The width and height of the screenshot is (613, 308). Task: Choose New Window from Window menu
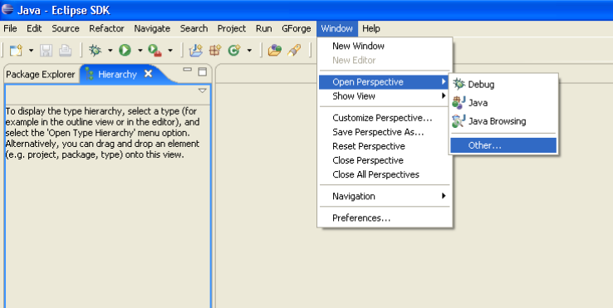385,46
